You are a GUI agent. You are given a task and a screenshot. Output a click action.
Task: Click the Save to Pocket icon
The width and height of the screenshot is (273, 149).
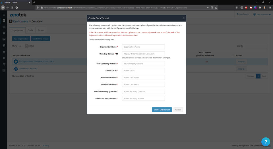[212, 7]
